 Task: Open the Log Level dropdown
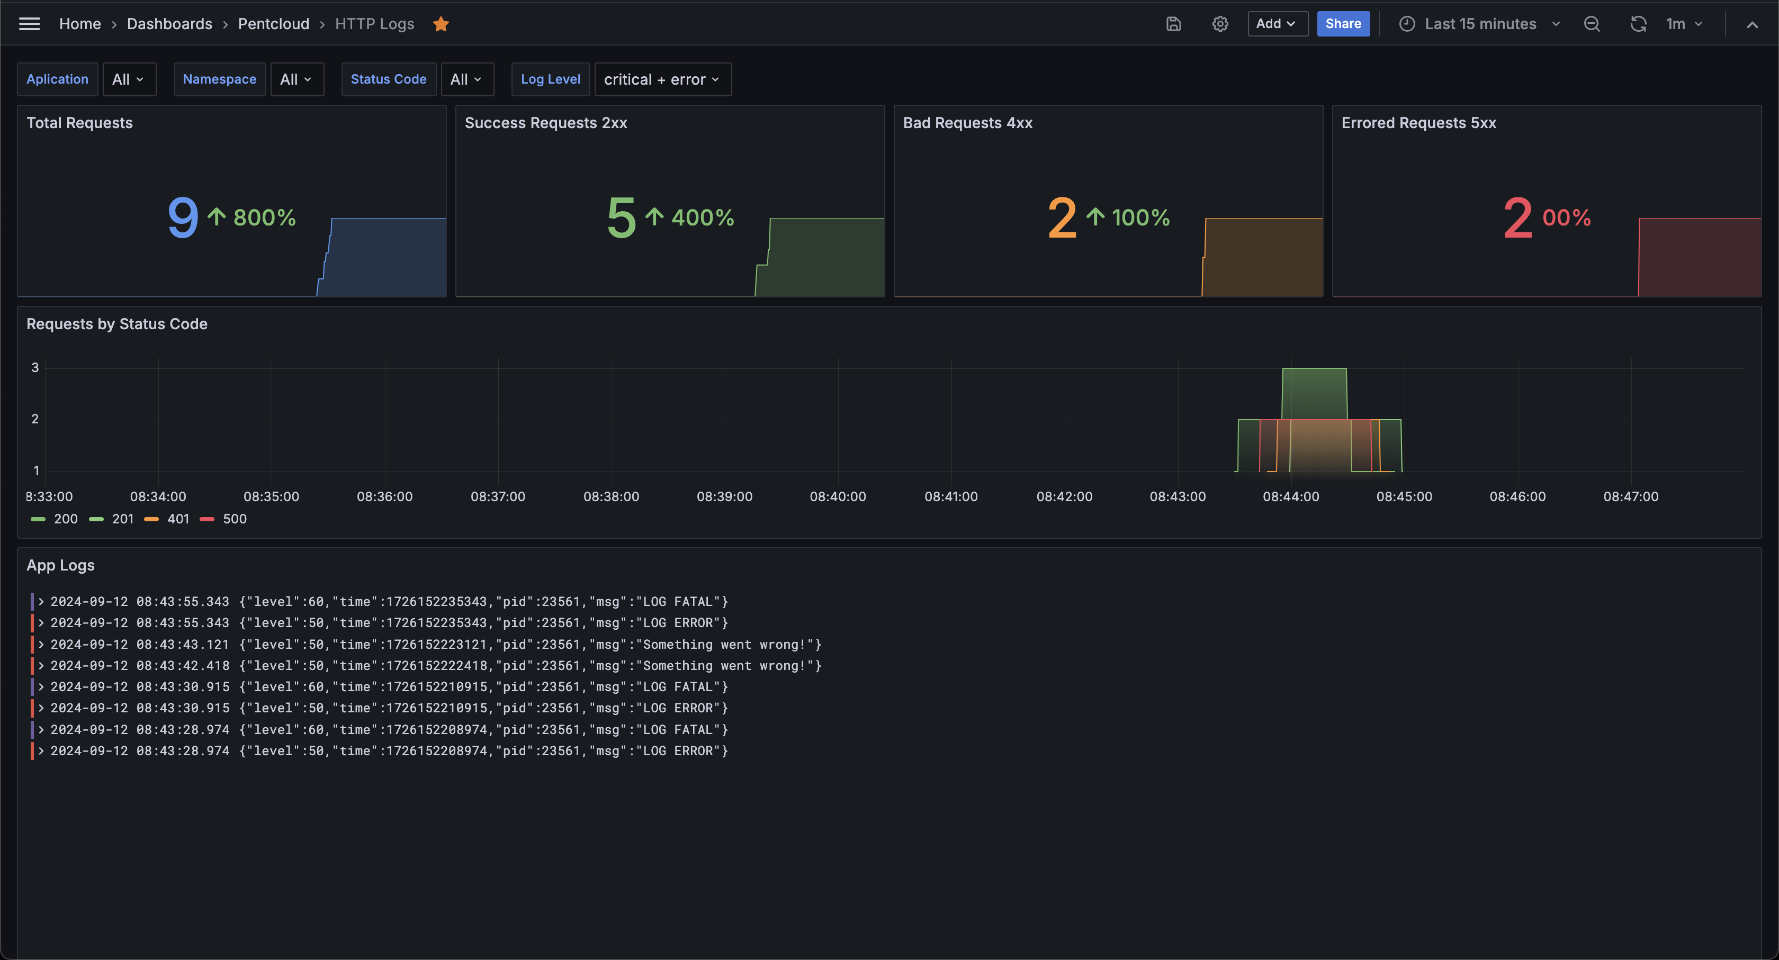pos(662,79)
